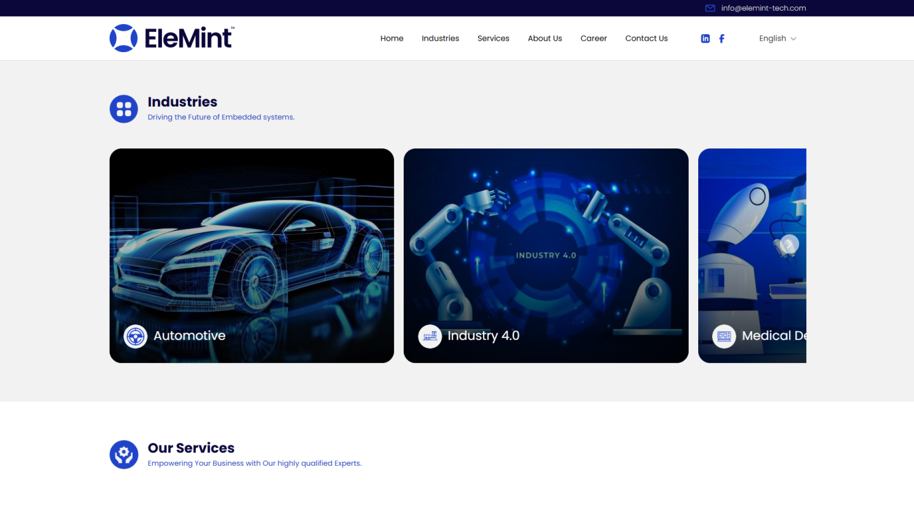Expand the English language dropdown

point(772,39)
